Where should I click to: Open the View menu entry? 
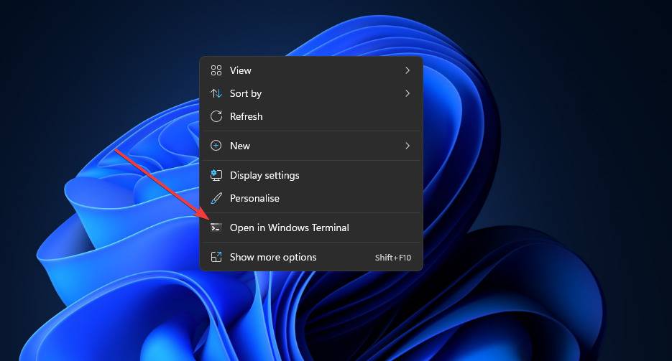click(x=311, y=70)
